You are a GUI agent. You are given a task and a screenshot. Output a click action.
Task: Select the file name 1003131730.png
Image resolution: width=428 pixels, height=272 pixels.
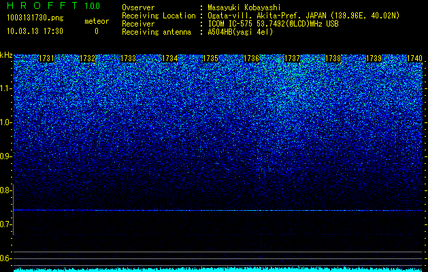point(35,18)
